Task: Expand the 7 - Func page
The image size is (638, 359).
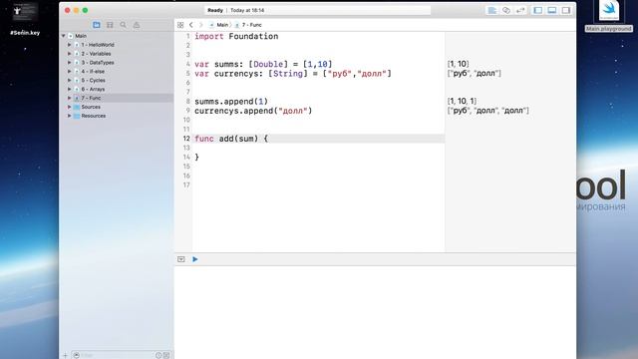Action: tap(70, 98)
